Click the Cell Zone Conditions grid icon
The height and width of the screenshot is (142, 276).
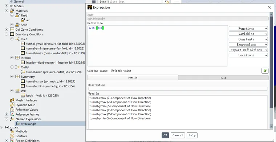coord(12,29)
